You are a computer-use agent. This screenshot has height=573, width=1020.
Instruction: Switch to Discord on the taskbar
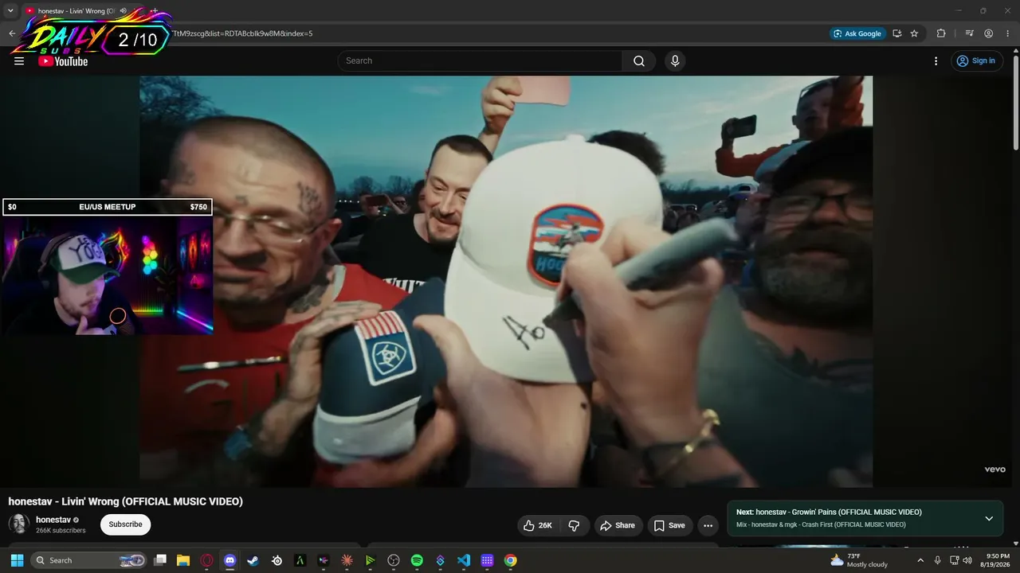tap(230, 560)
